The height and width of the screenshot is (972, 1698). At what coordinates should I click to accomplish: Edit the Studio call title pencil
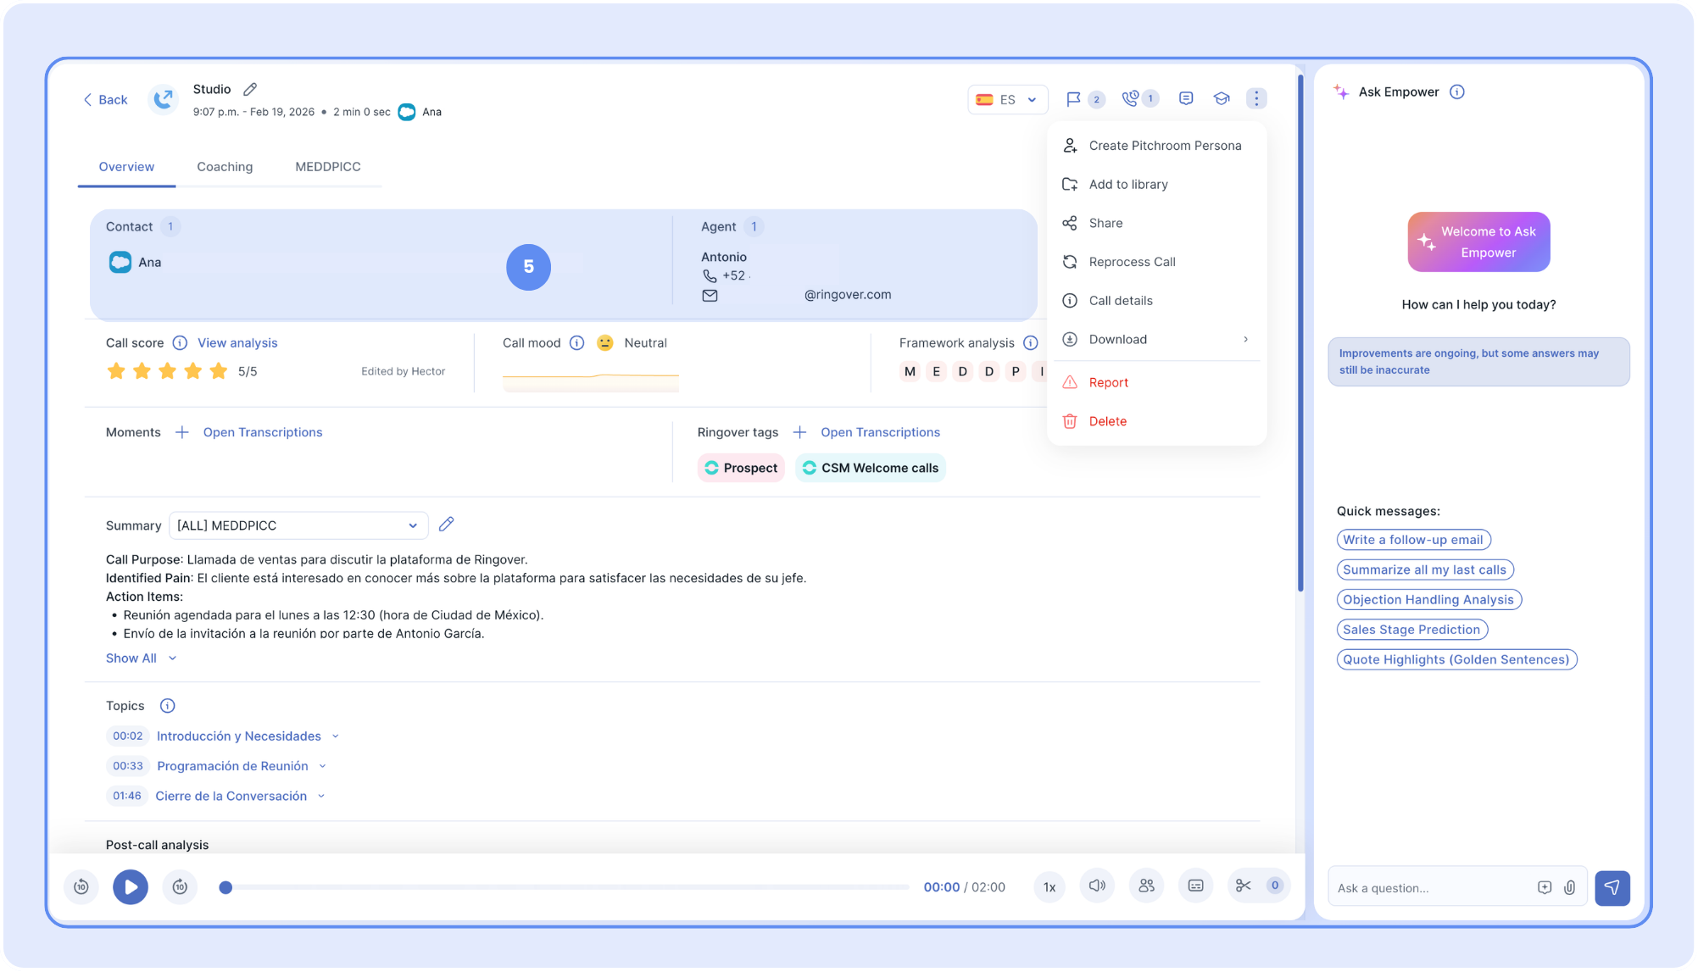point(250,89)
